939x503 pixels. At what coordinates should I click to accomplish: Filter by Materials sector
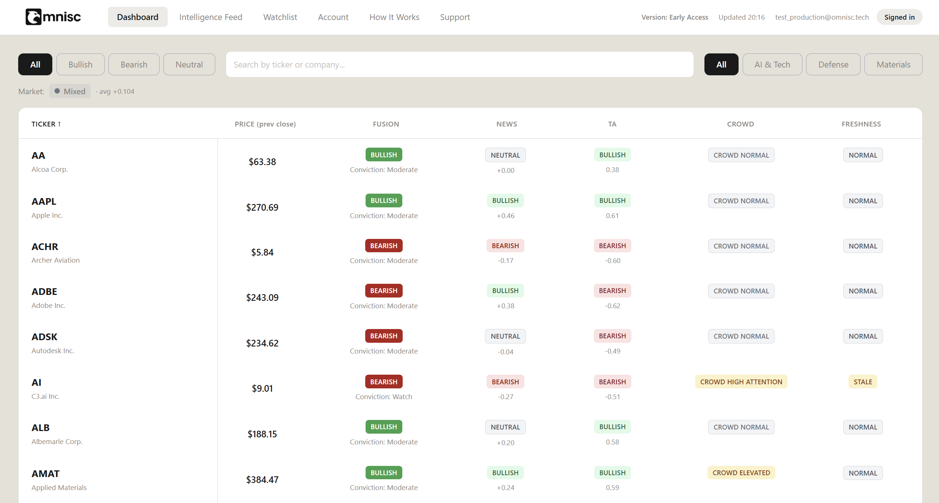pos(893,65)
